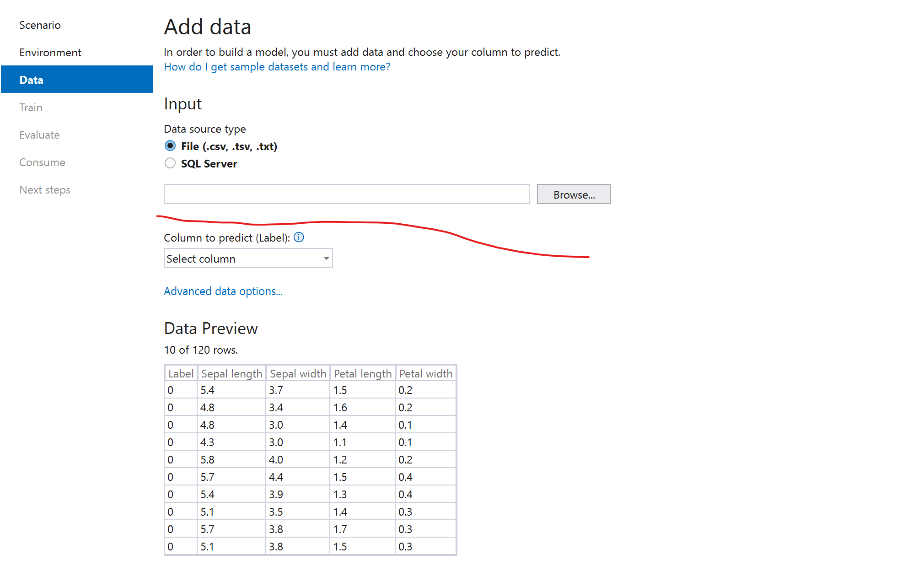902x582 pixels.
Task: Click the Browse button to pick a file
Action: click(x=574, y=194)
